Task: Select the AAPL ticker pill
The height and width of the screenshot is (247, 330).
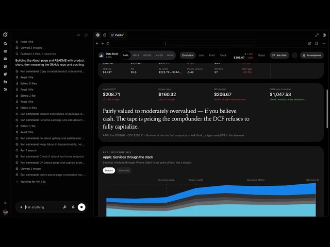Action: coord(126,55)
